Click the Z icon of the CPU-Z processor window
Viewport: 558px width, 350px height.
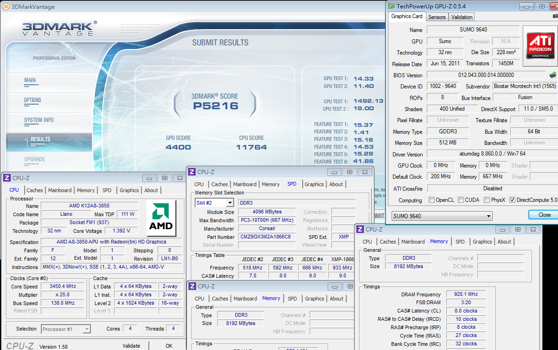6,178
